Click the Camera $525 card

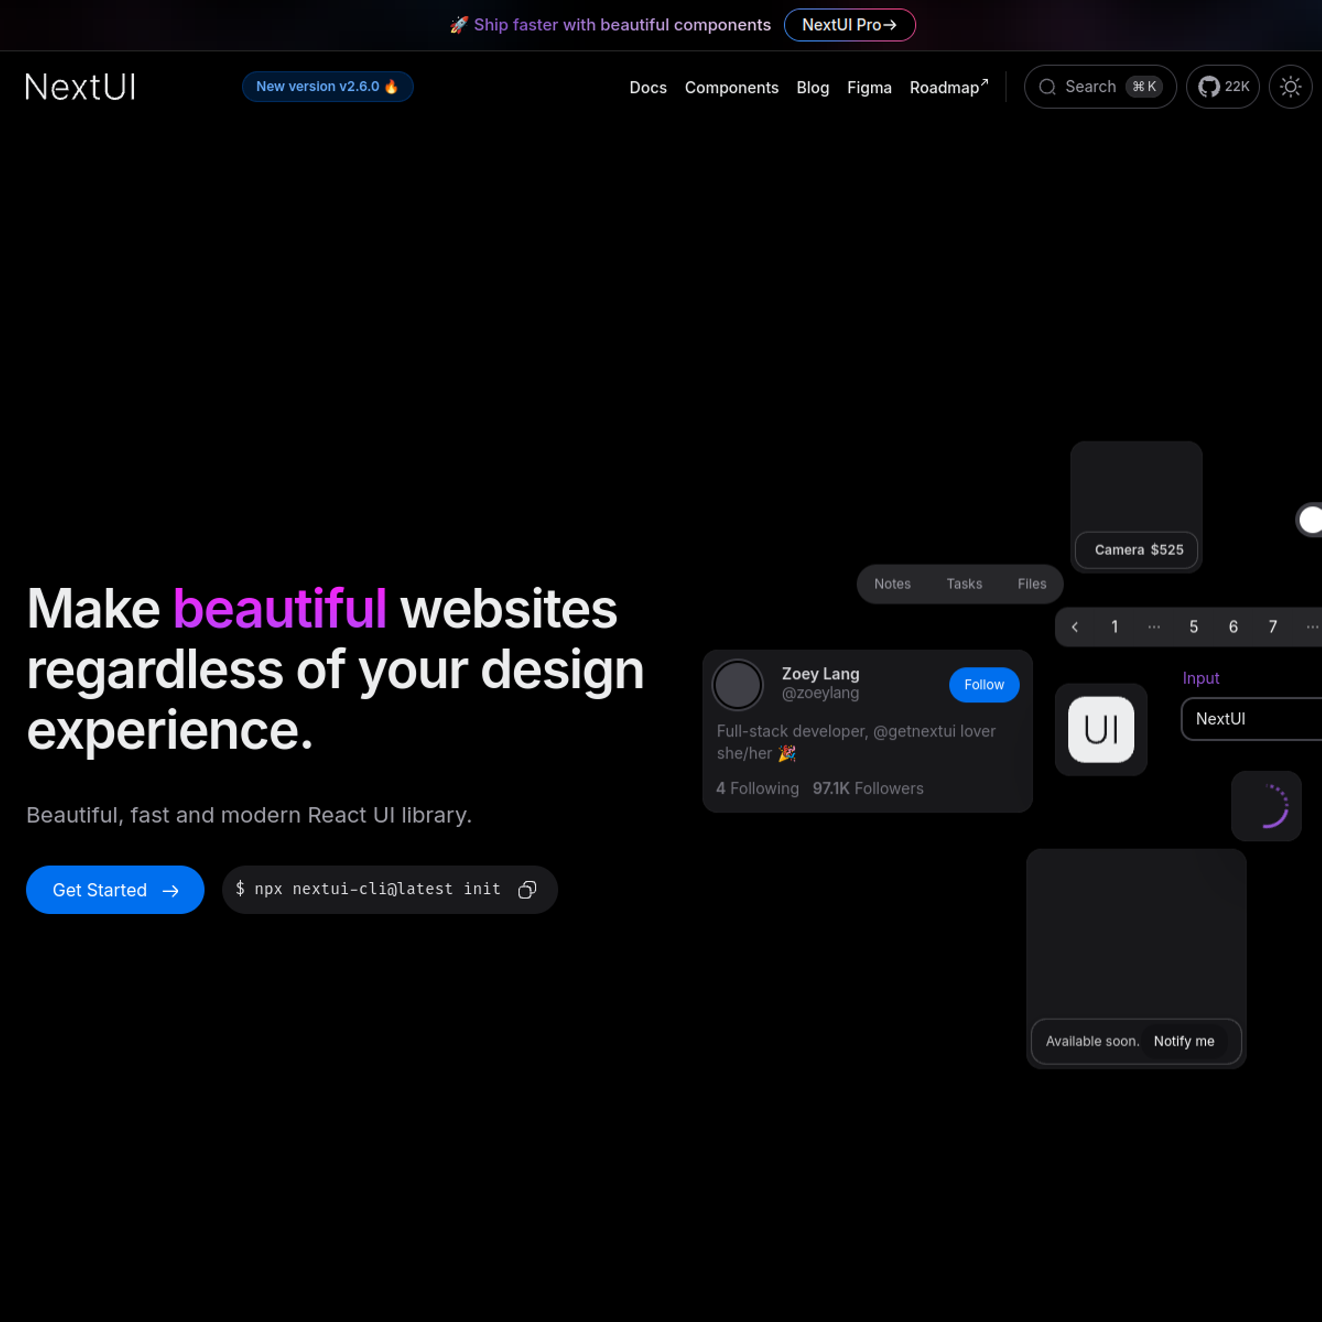coord(1136,507)
